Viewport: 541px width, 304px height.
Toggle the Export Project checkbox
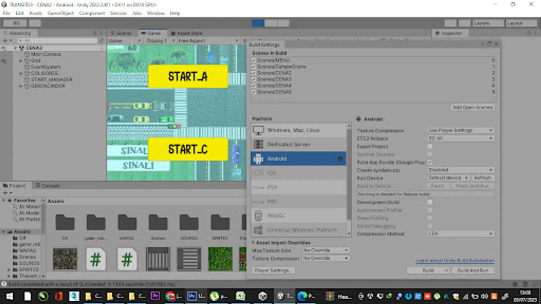[x=430, y=146]
